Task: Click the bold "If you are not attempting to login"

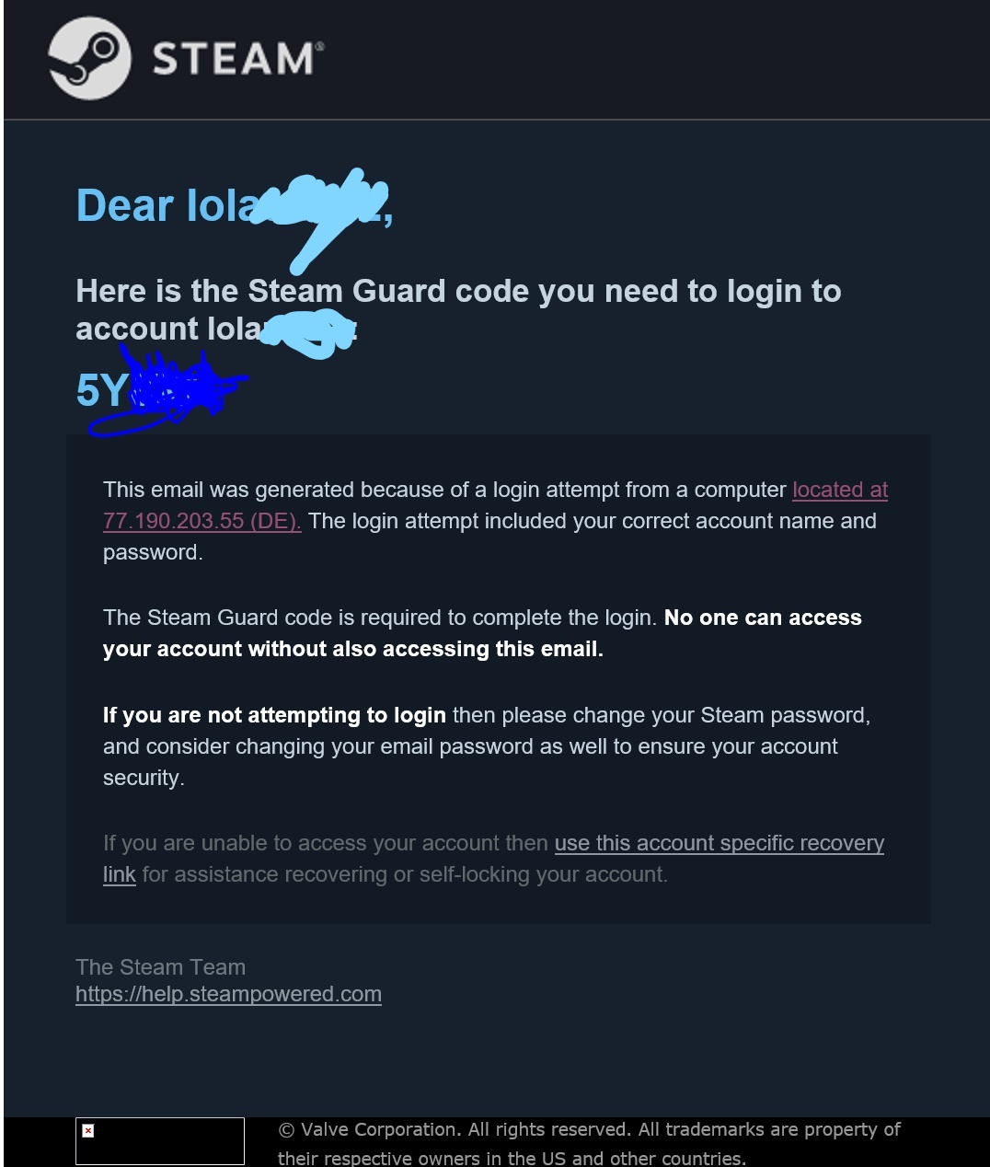Action: click(x=274, y=715)
